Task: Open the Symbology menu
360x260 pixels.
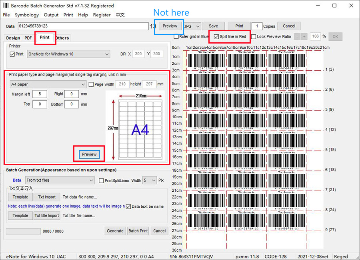Action: (x=27, y=15)
